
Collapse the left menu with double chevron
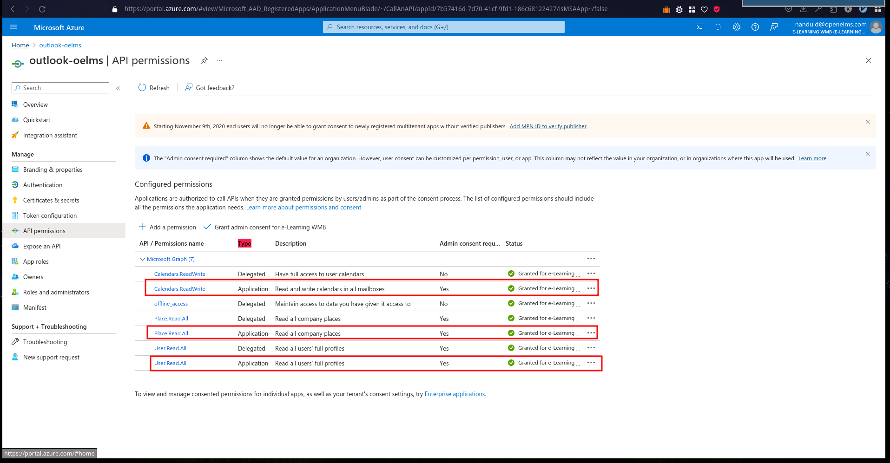pos(118,88)
